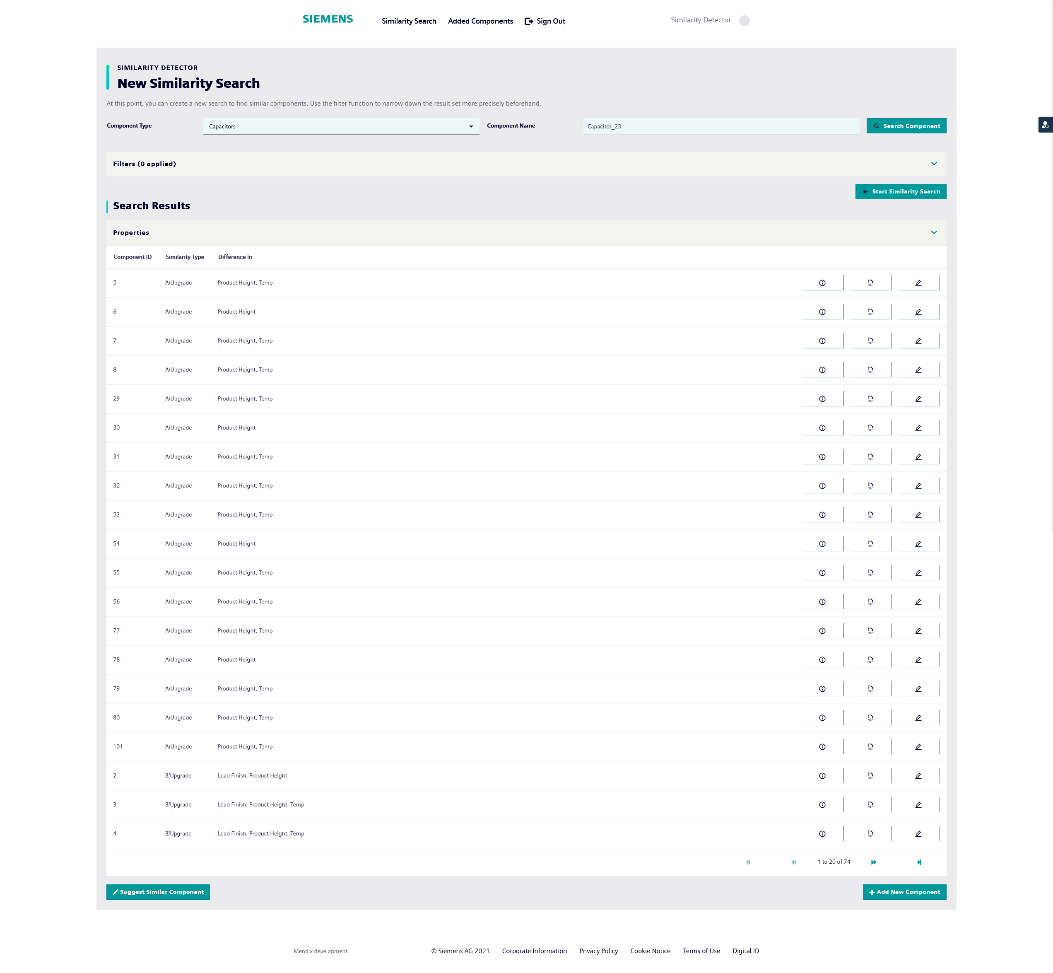Open Digital ID link
Screen dimensions: 1053x973
click(x=746, y=951)
